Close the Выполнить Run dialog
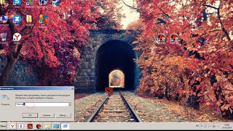 [x=72, y=88]
